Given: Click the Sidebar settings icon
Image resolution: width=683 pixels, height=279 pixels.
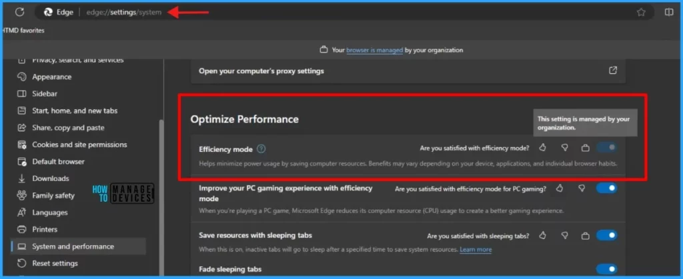Looking at the screenshot, I should point(22,94).
